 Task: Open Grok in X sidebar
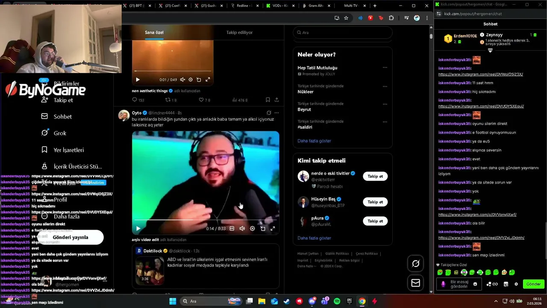[x=54, y=133]
